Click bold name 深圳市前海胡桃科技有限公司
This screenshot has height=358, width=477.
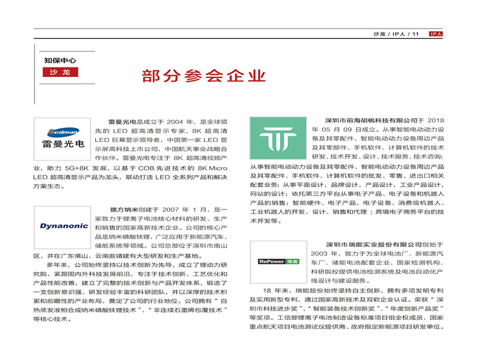click(371, 121)
